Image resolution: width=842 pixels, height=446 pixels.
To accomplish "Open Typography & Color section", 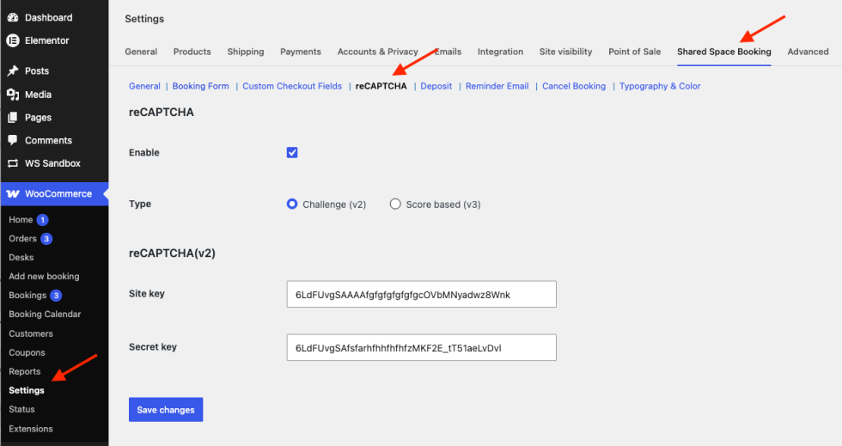I will [660, 86].
